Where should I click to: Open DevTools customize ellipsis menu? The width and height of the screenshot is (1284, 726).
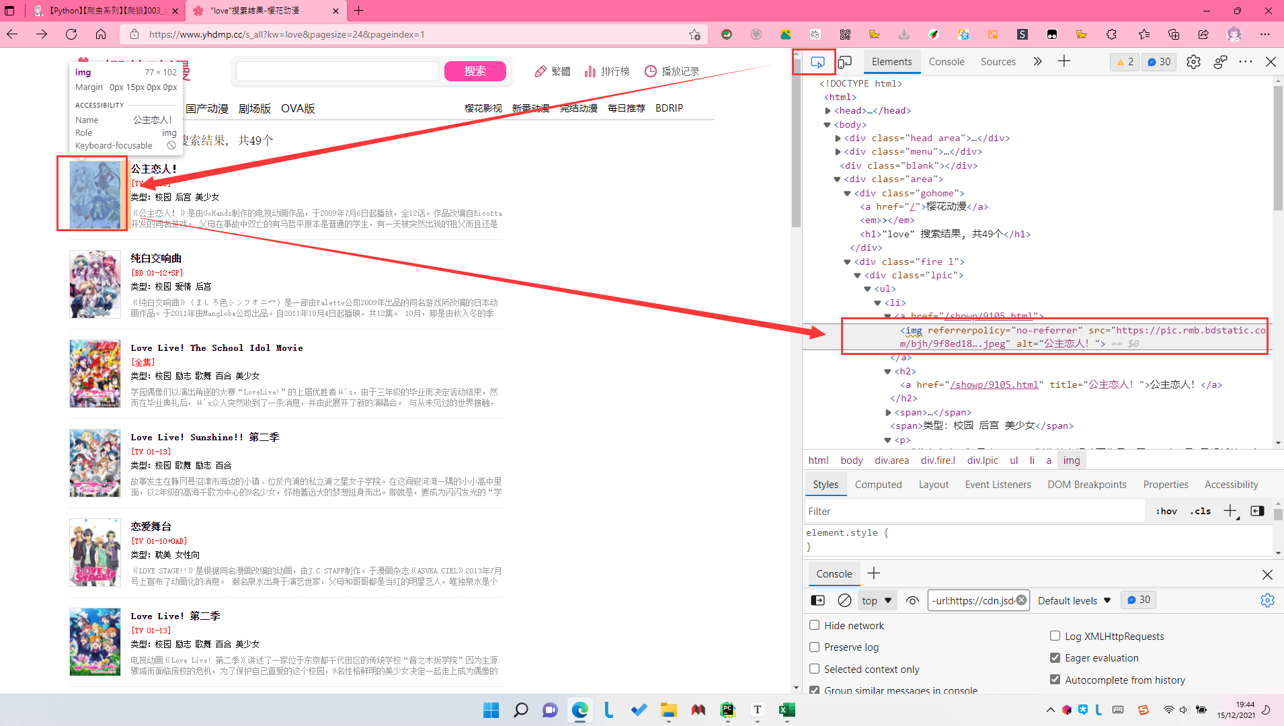point(1246,62)
